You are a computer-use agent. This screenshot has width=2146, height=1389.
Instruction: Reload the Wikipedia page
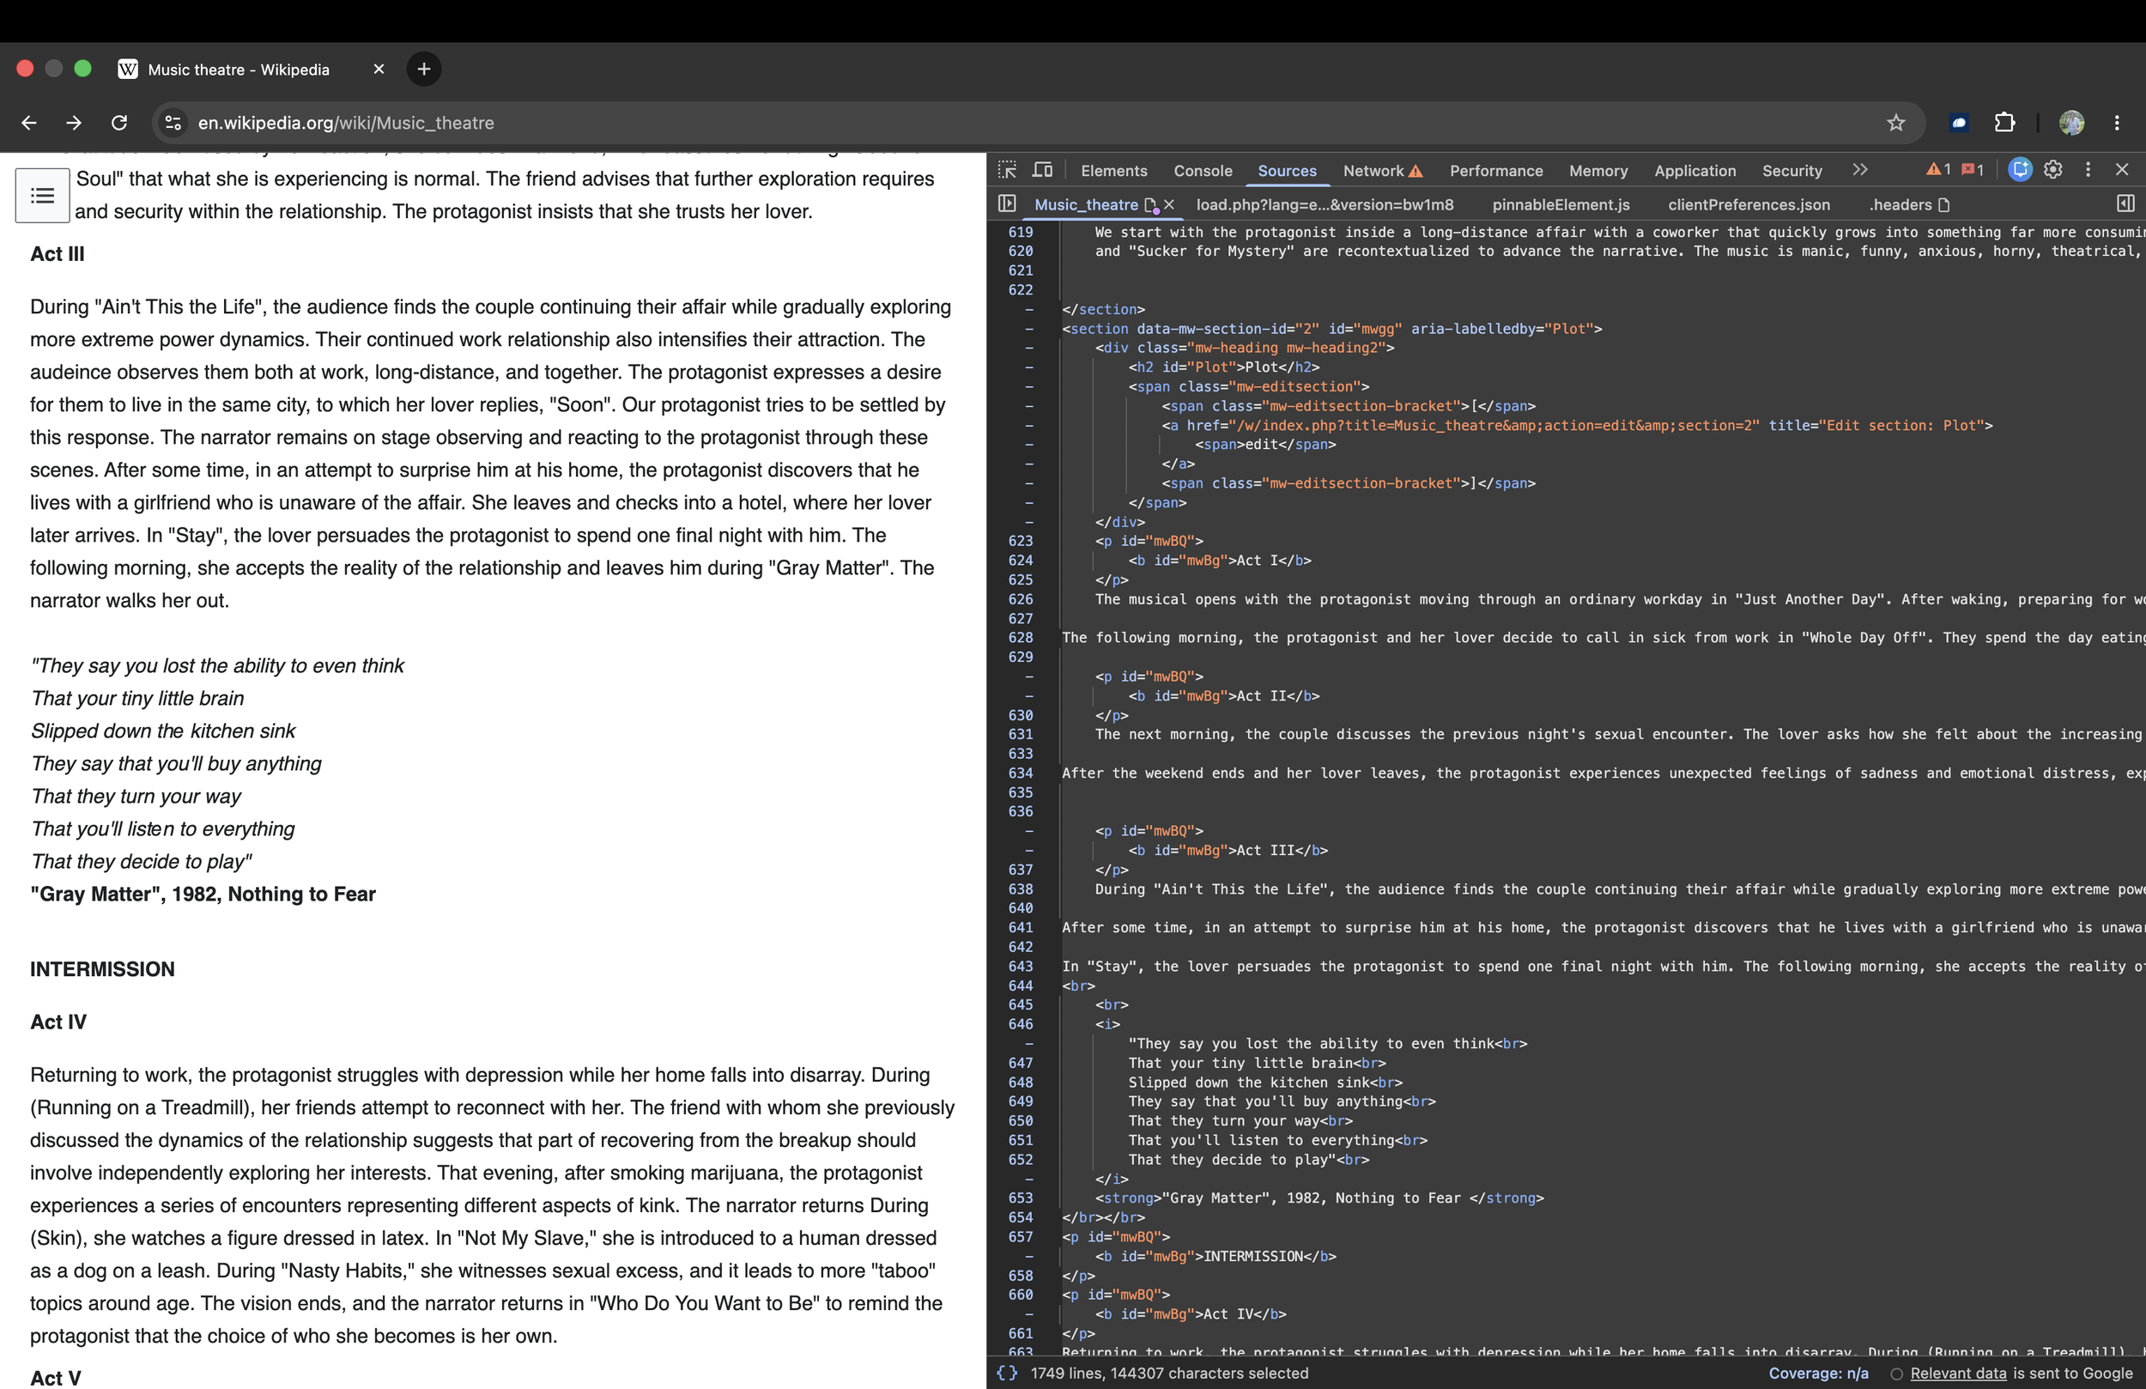[119, 123]
